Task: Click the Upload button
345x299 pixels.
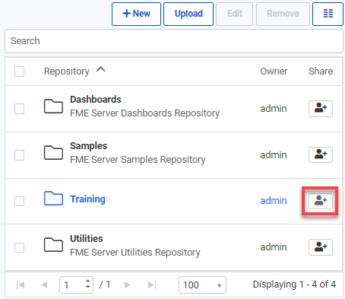Action: click(x=188, y=14)
